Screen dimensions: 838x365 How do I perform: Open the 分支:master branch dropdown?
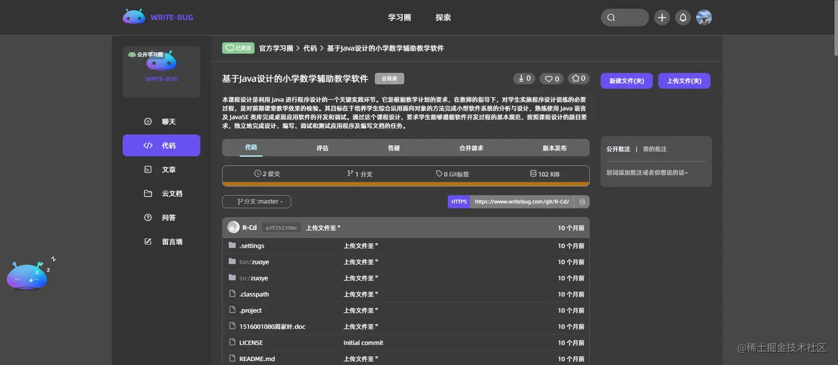pos(257,201)
